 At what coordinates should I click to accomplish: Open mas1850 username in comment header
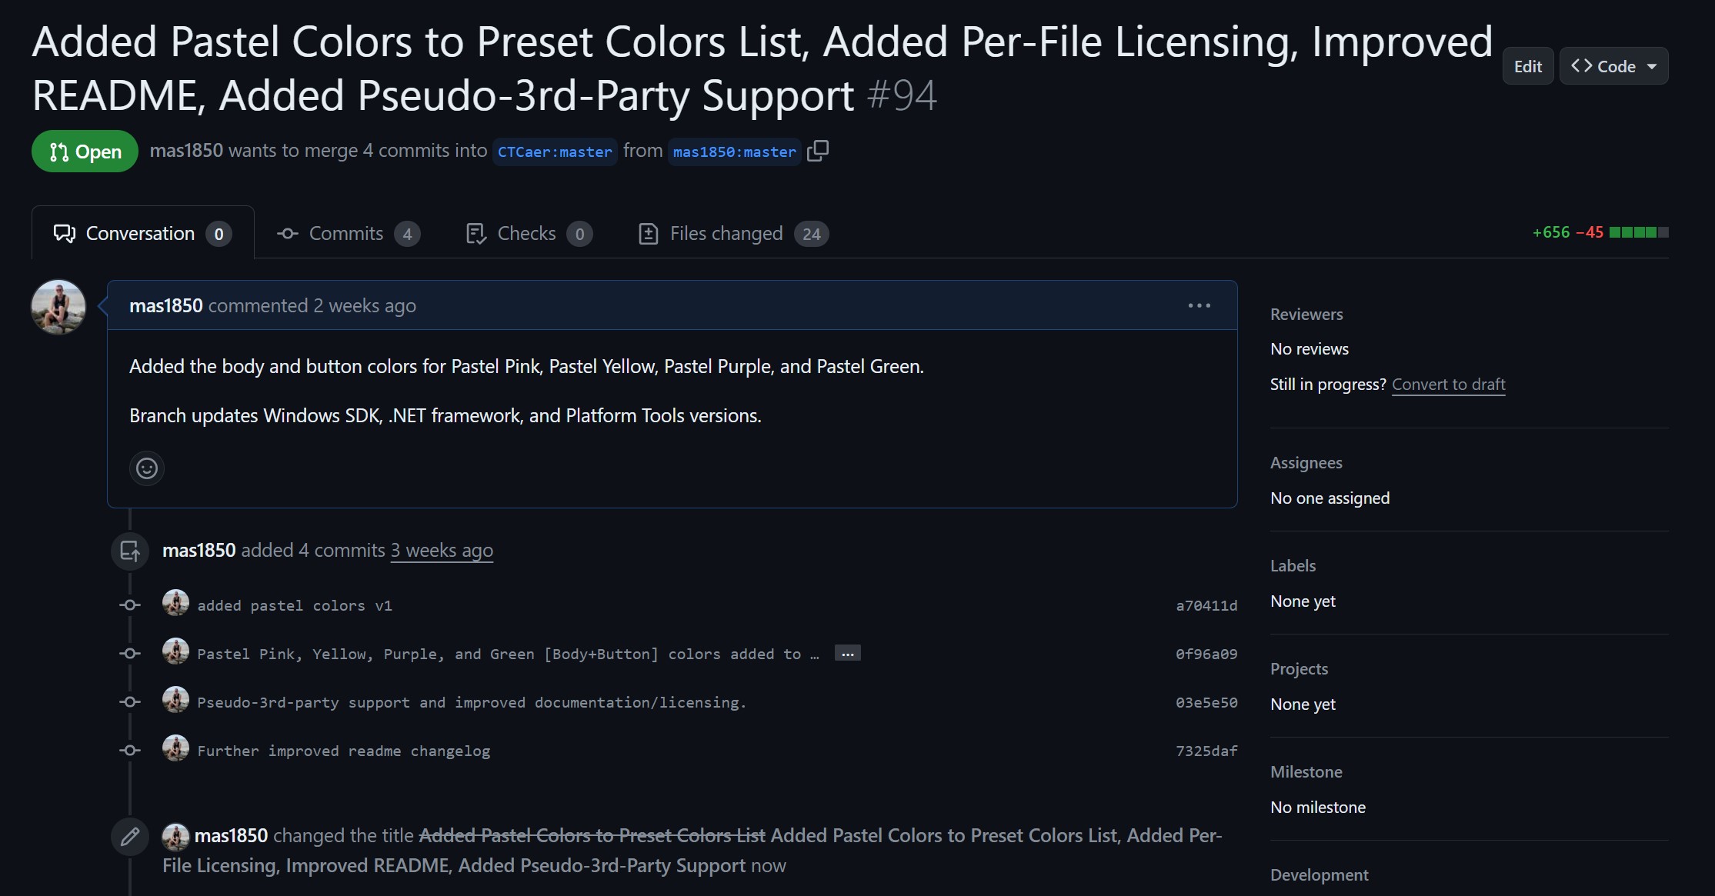(166, 305)
